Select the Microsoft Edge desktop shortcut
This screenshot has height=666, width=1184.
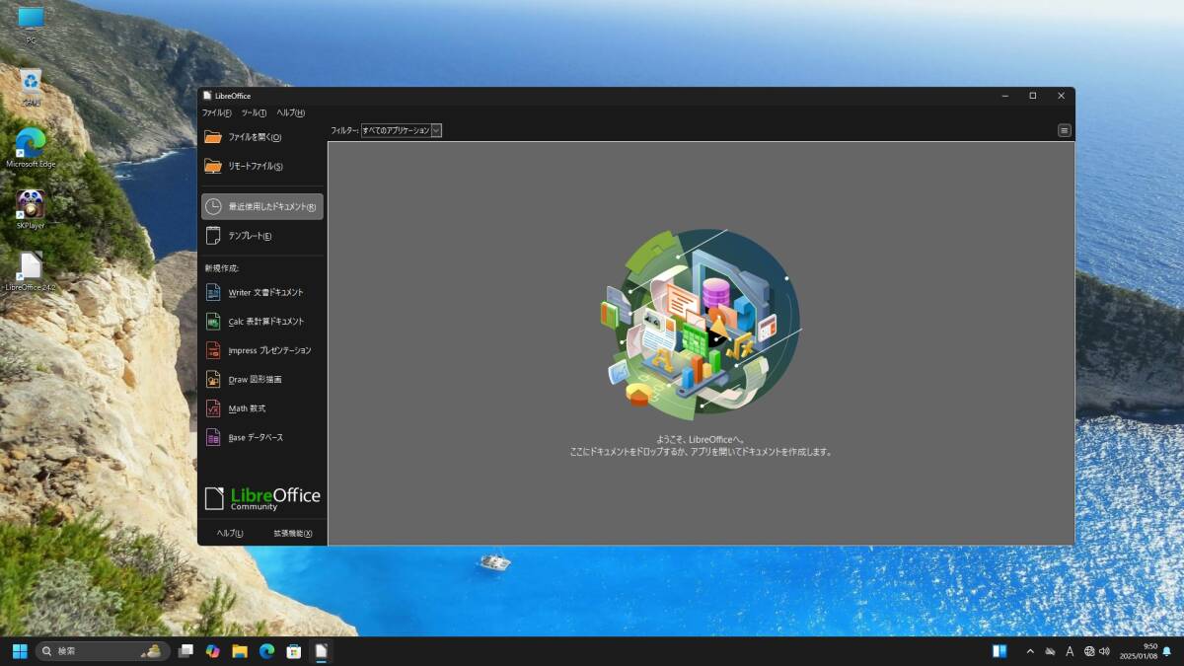(x=31, y=147)
